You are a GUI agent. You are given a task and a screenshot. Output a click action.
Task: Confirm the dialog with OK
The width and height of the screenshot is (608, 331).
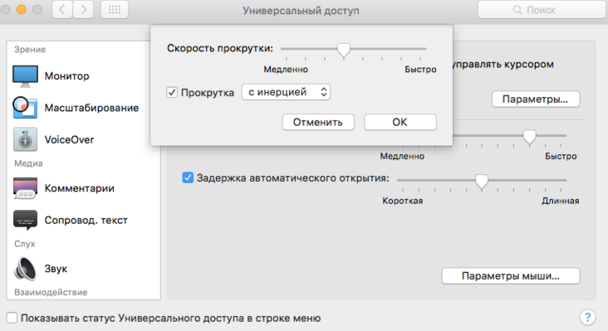click(400, 122)
